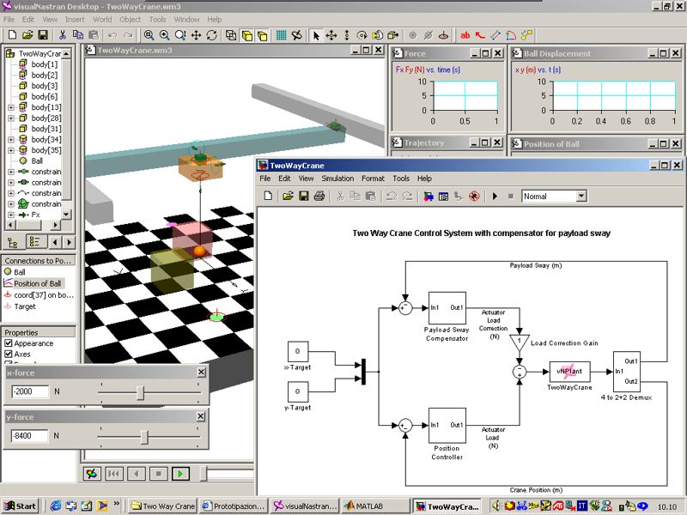Click Open folder icon in TwoWayCrane Simulink toolbar
Viewport: 687px width, 515px height.
(x=288, y=197)
